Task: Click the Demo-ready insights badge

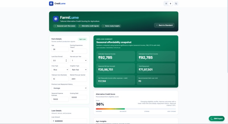Action: coord(111,26)
